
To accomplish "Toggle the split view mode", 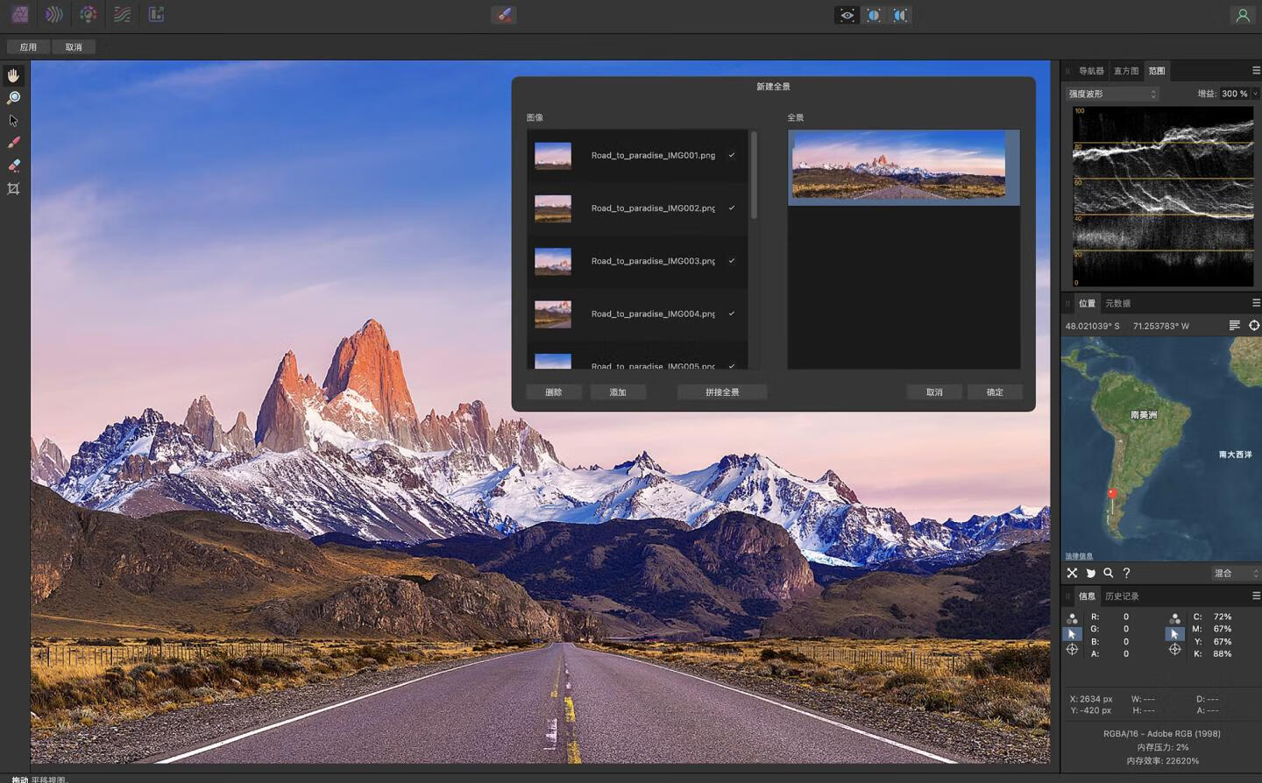I will 874,15.
